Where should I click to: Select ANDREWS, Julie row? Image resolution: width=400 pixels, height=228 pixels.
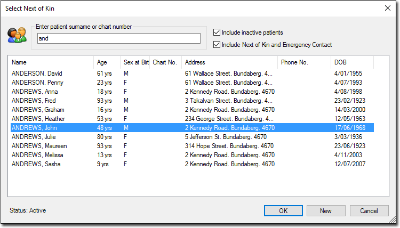[192, 137]
